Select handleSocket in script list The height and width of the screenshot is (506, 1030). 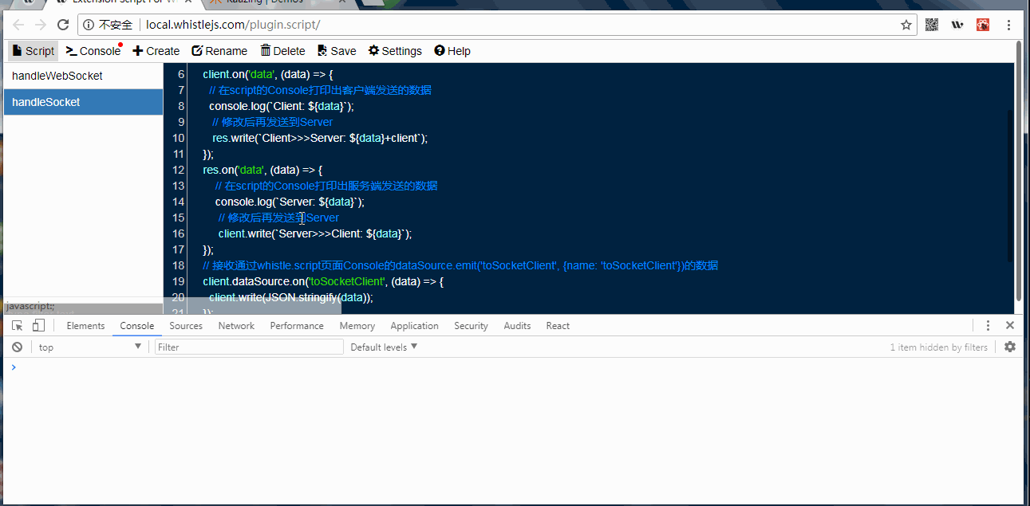(84, 102)
